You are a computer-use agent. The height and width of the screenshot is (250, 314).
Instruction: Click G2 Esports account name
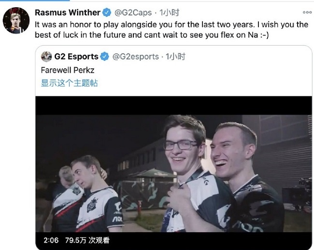click(x=76, y=56)
